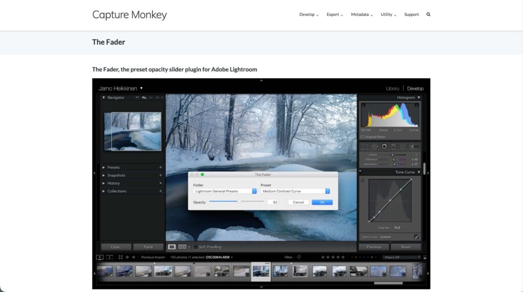The image size is (523, 292).
Task: Collapse the Navigator panel
Action: click(x=104, y=97)
